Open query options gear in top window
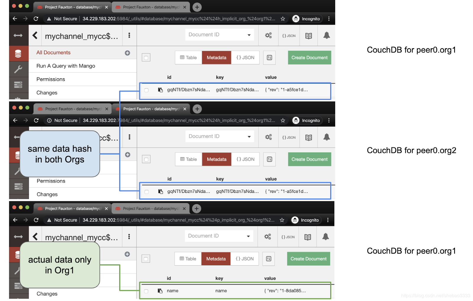The height and width of the screenshot is (301, 473). coord(268,35)
